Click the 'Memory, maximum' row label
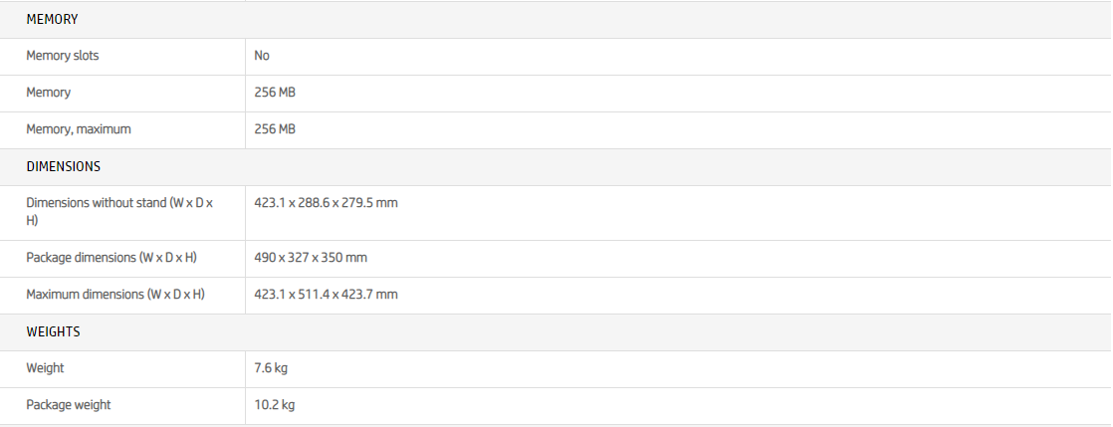Image resolution: width=1113 pixels, height=427 pixels. (x=79, y=129)
